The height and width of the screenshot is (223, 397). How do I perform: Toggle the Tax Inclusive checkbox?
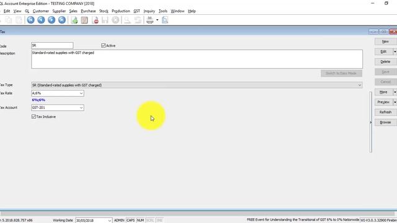coord(33,116)
